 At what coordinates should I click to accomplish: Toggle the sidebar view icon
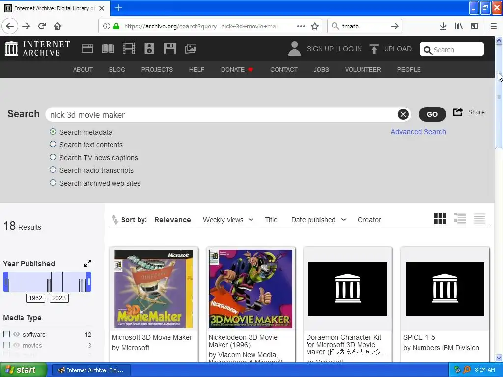475,26
